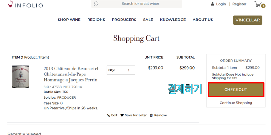Click the Qty quantity field
The width and height of the screenshot is (271, 135).
(x=121, y=70)
